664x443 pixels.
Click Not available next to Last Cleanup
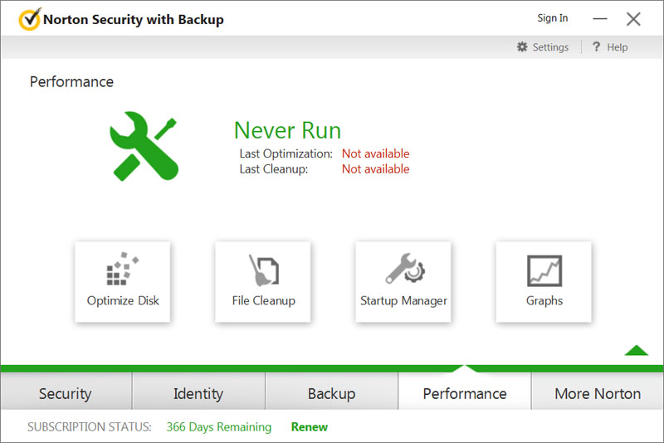point(376,169)
